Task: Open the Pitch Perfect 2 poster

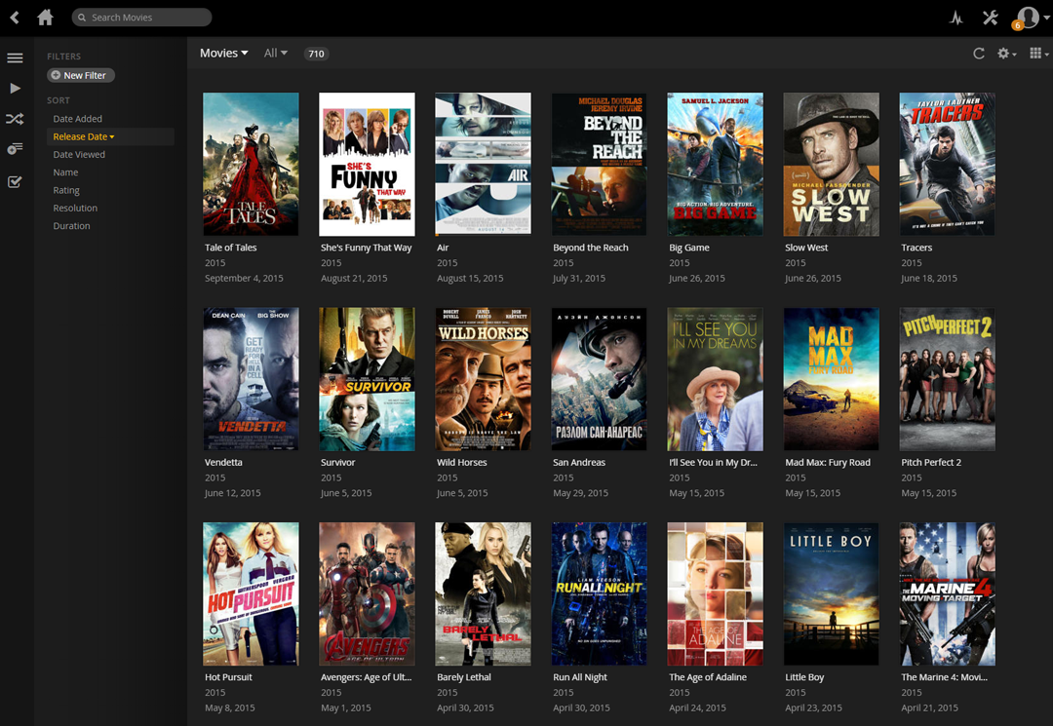Action: (x=948, y=379)
